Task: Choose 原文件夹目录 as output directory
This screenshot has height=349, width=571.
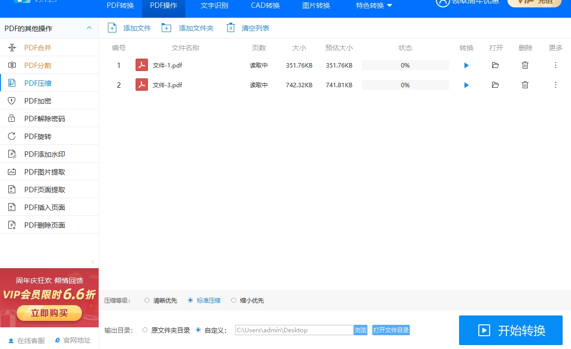Action: [x=145, y=330]
